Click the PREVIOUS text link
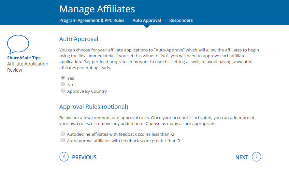289x169 pixels. (84, 157)
